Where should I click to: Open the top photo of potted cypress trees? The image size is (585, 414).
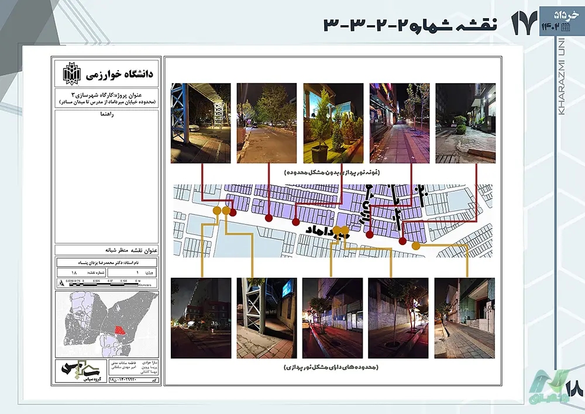click(333, 123)
